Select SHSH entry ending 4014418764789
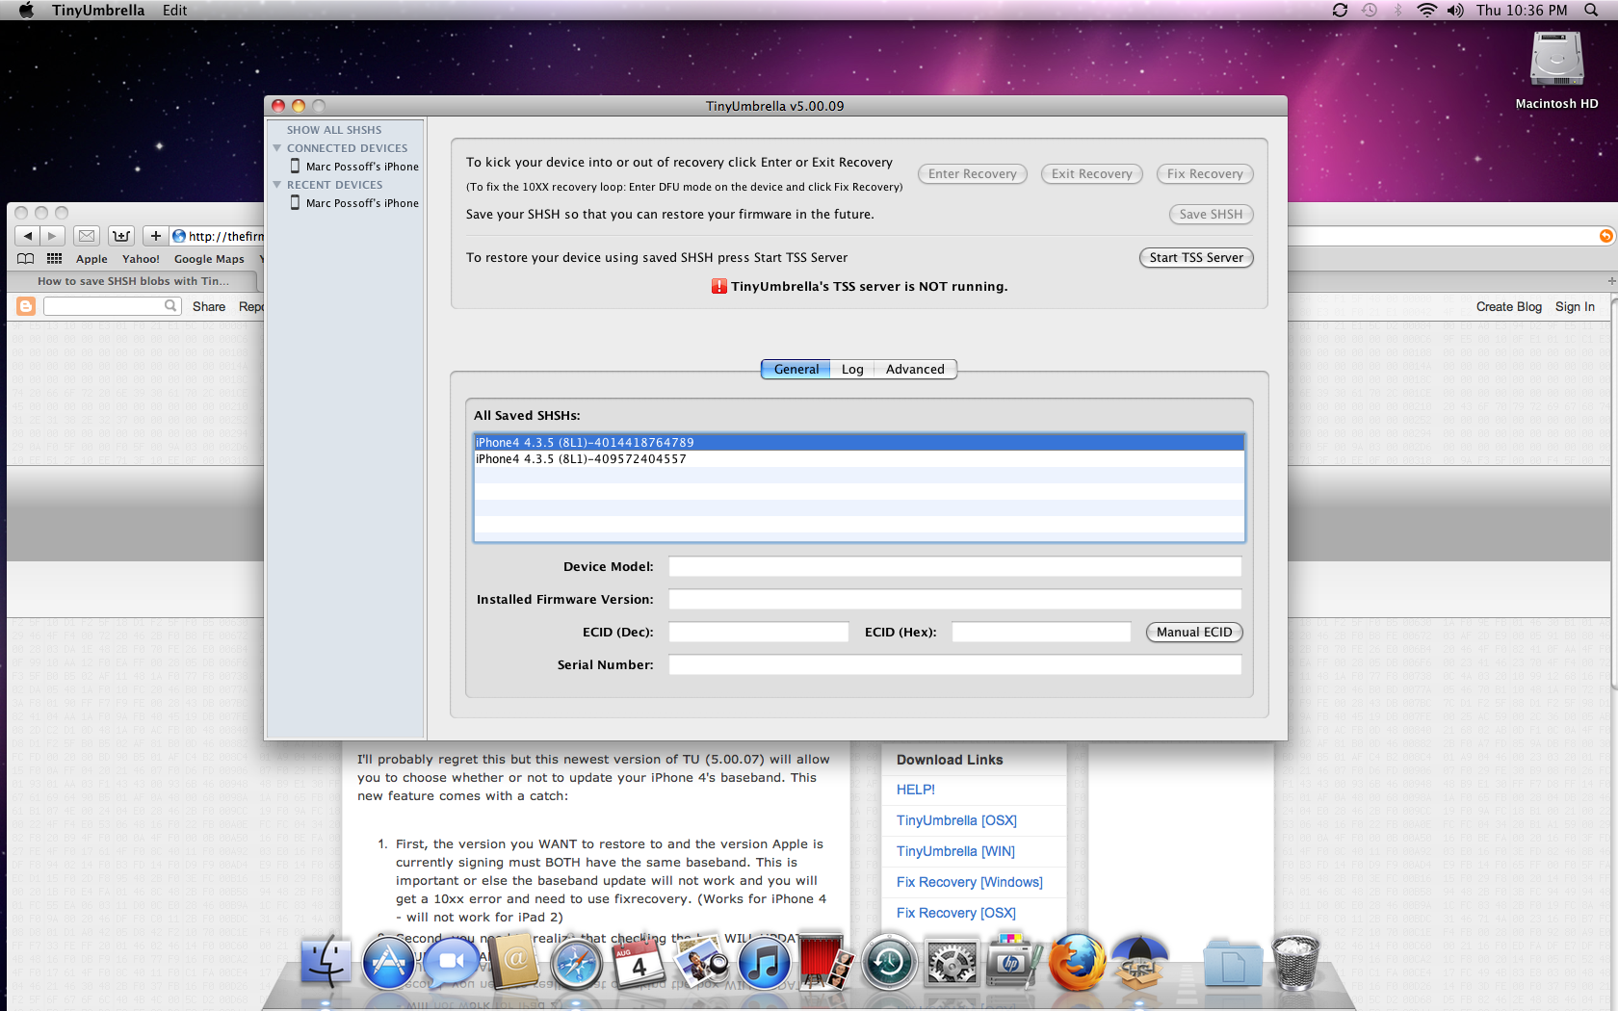The height and width of the screenshot is (1011, 1618). click(859, 443)
